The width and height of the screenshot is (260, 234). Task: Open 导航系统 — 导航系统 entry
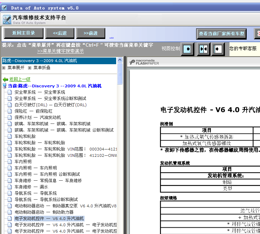pos(36,193)
